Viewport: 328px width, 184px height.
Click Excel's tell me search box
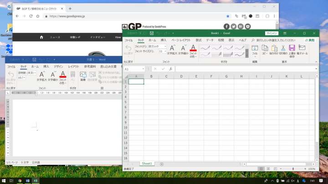coord(274,40)
